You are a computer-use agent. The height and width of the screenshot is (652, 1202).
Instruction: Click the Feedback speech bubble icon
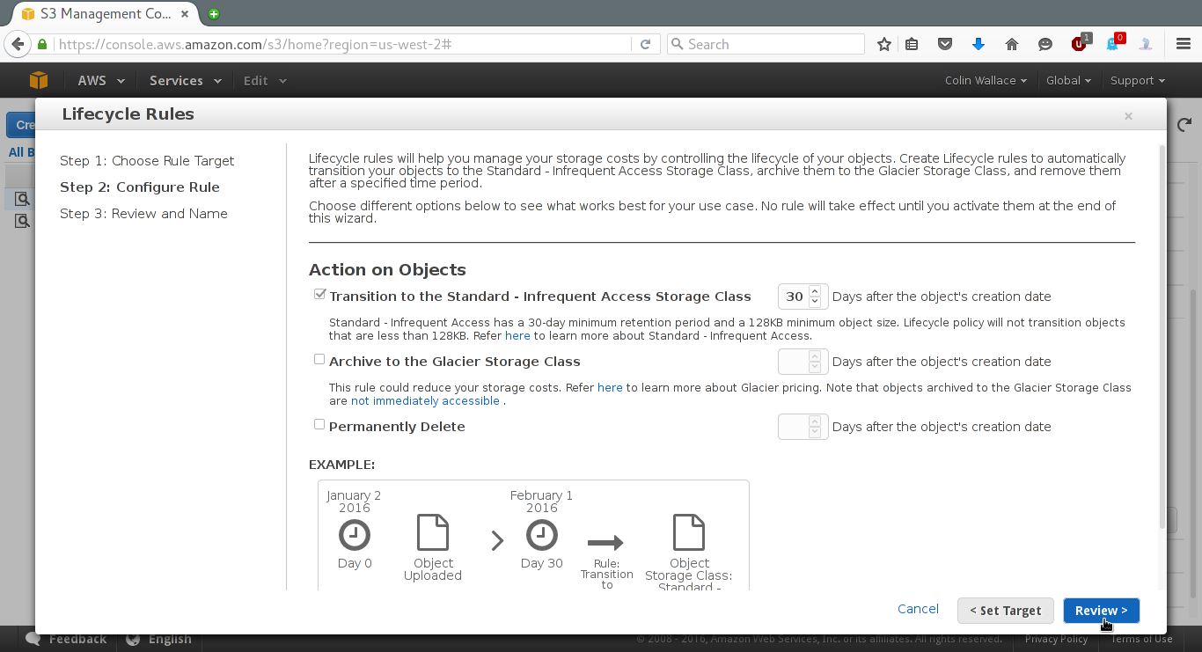point(33,639)
